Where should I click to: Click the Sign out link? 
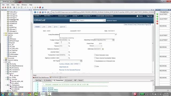(x=149, y=16)
